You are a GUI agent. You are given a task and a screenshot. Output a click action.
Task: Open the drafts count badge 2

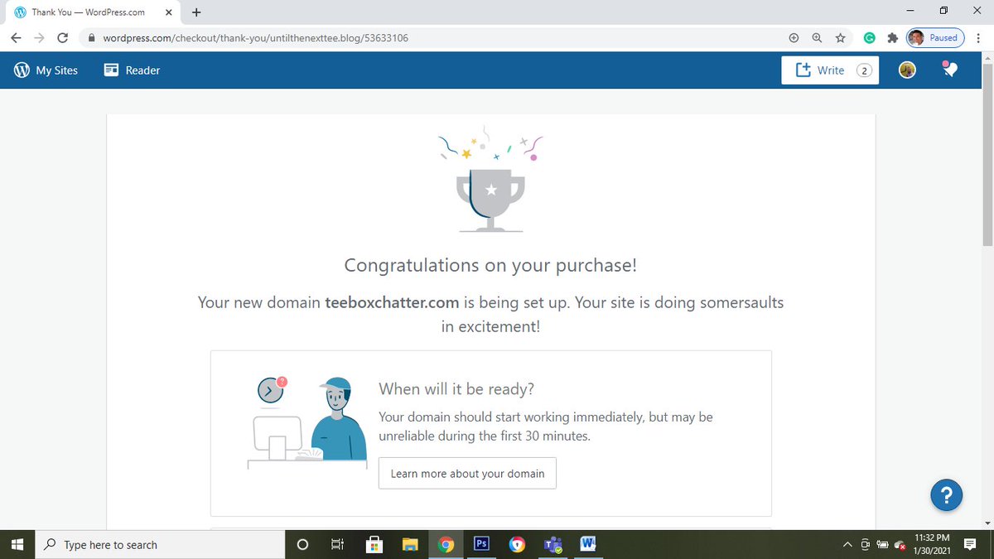point(863,71)
